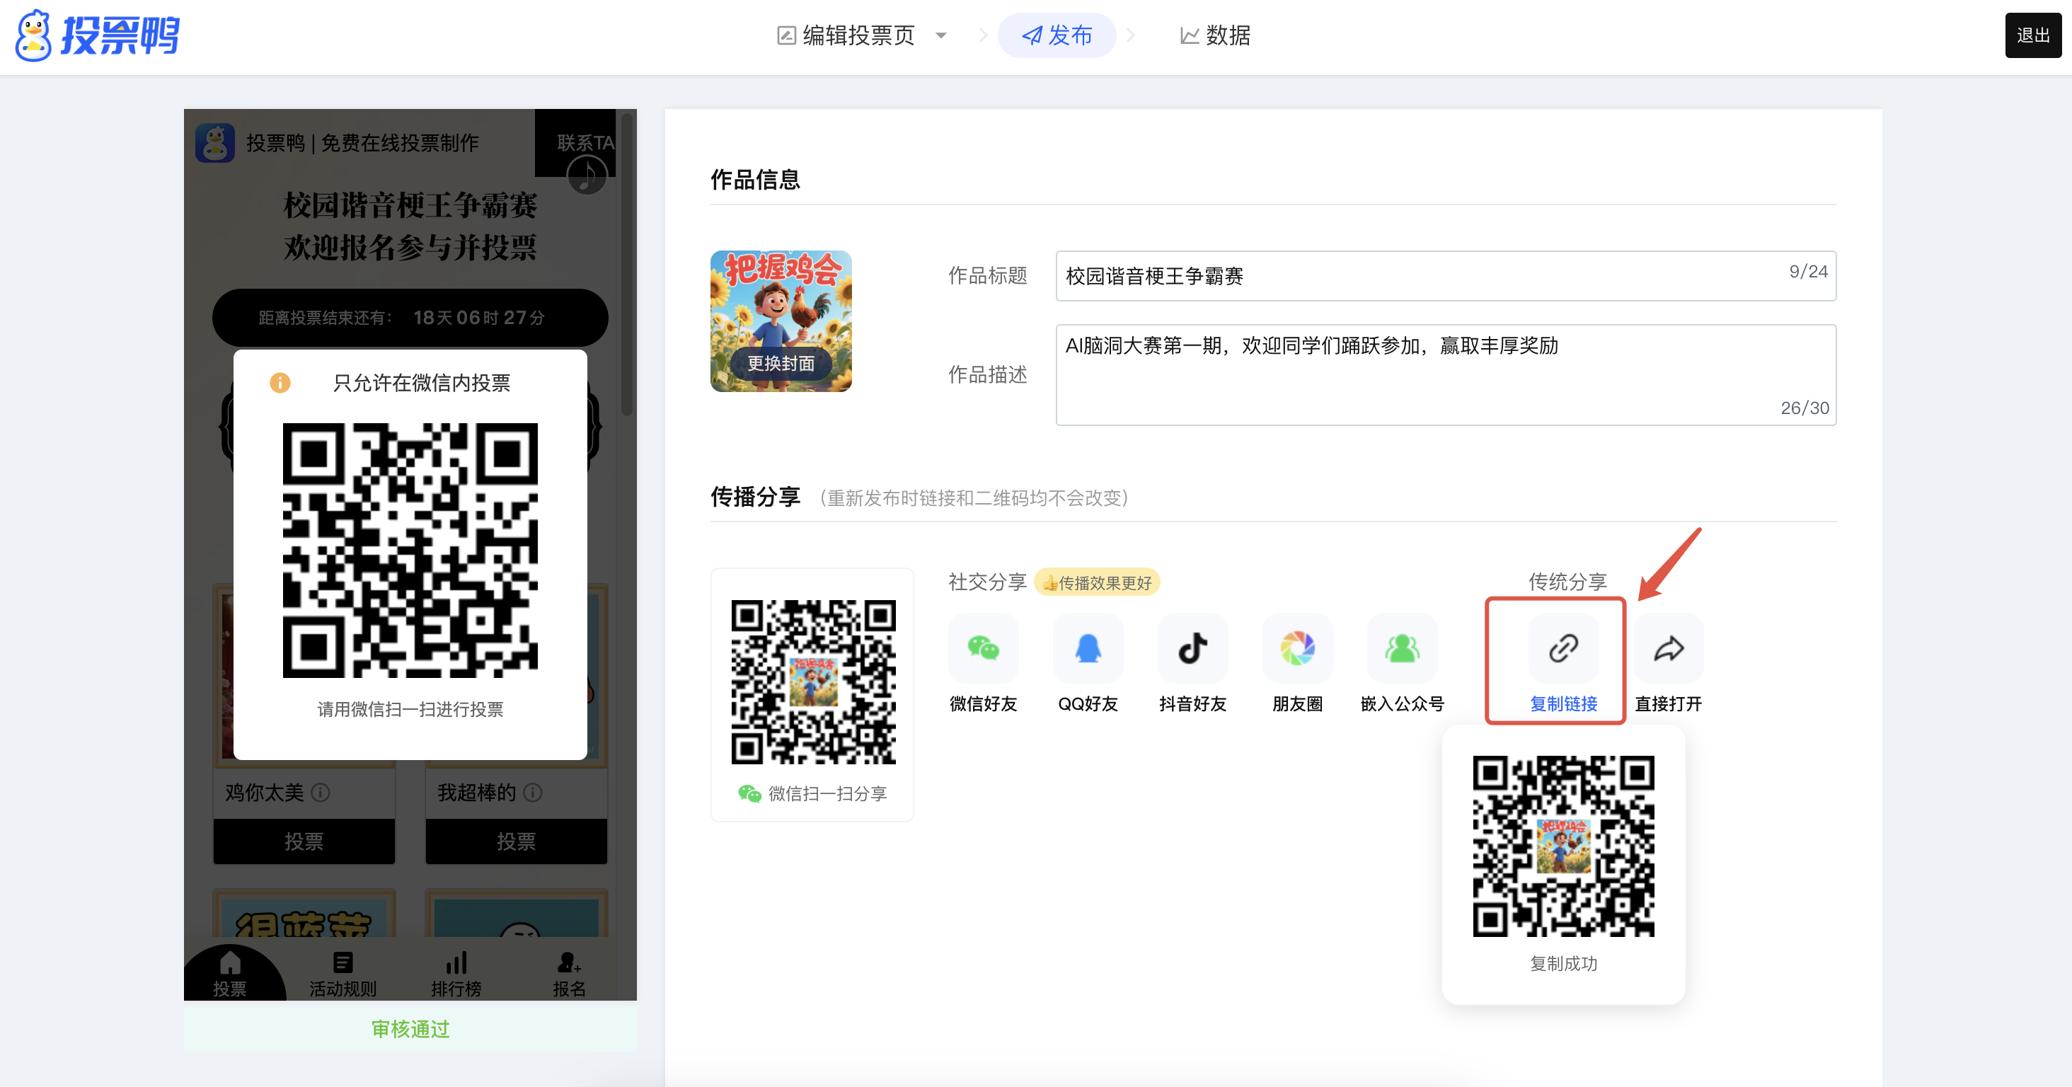Screen dimensions: 2072x1087
Task: Toggle the music note icon in preview
Action: [587, 174]
